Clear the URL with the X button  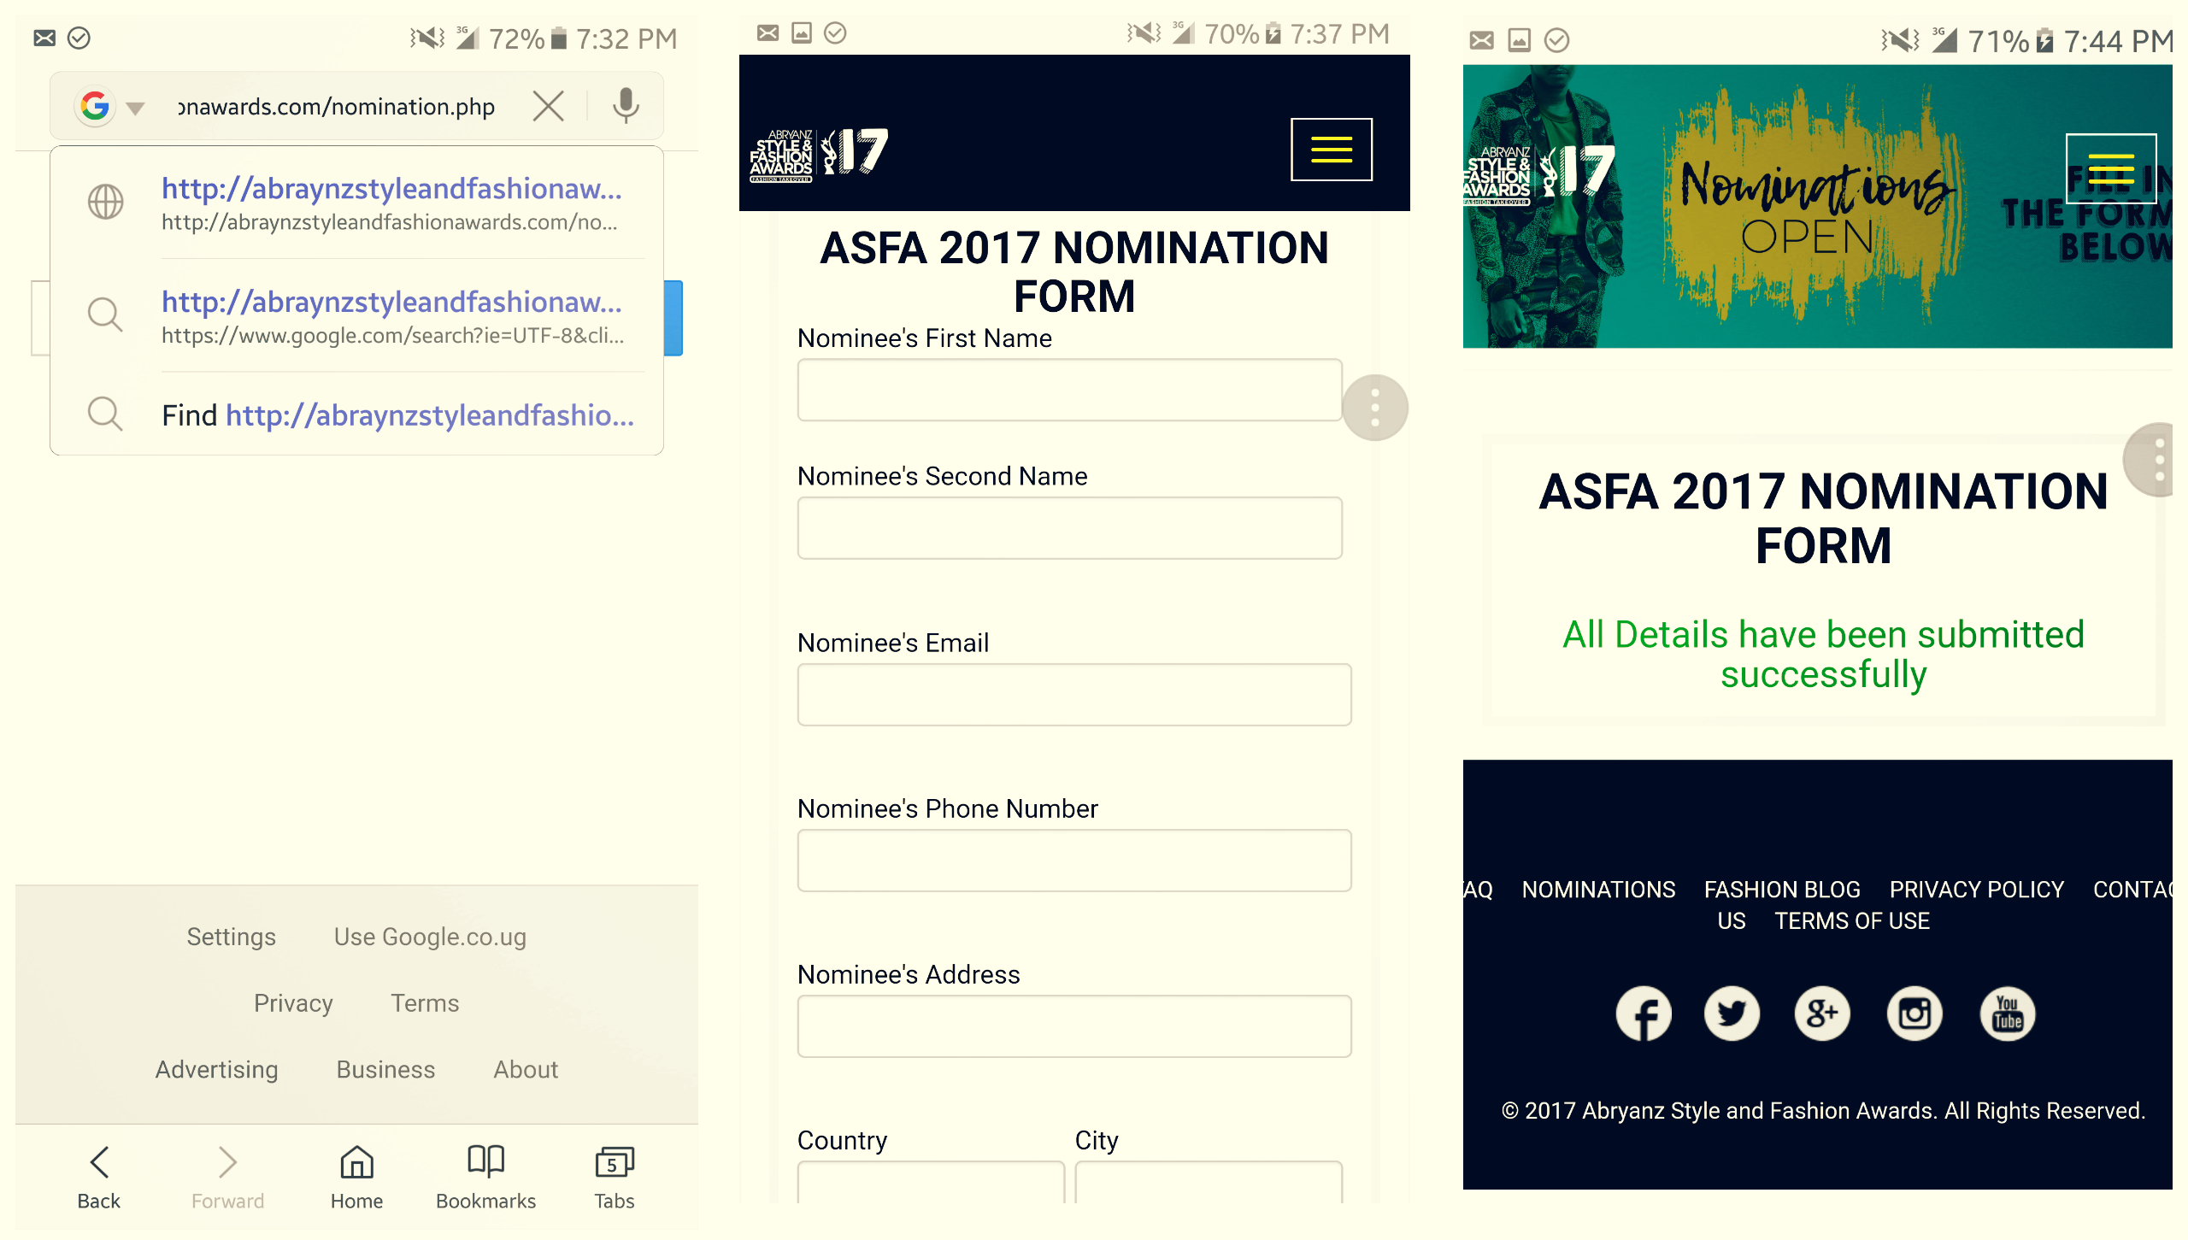[548, 106]
